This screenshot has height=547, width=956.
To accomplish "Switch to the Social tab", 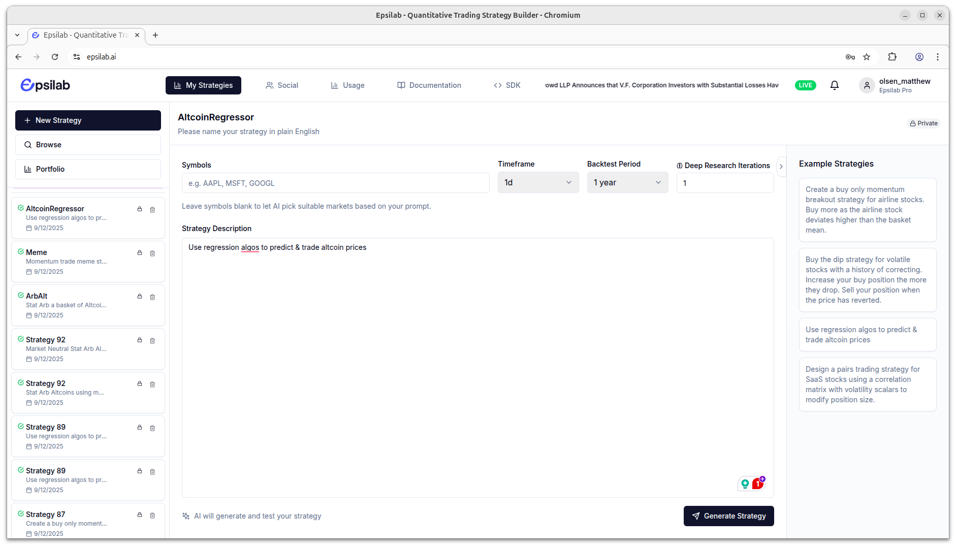I will 282,85.
